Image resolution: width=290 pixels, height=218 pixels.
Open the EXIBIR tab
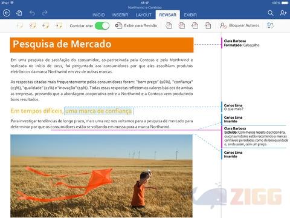(190, 15)
